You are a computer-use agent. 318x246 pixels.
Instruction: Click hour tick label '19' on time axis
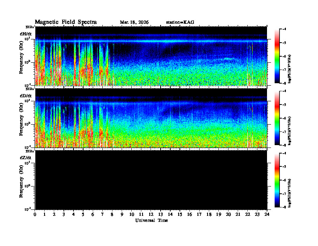pos(218,215)
